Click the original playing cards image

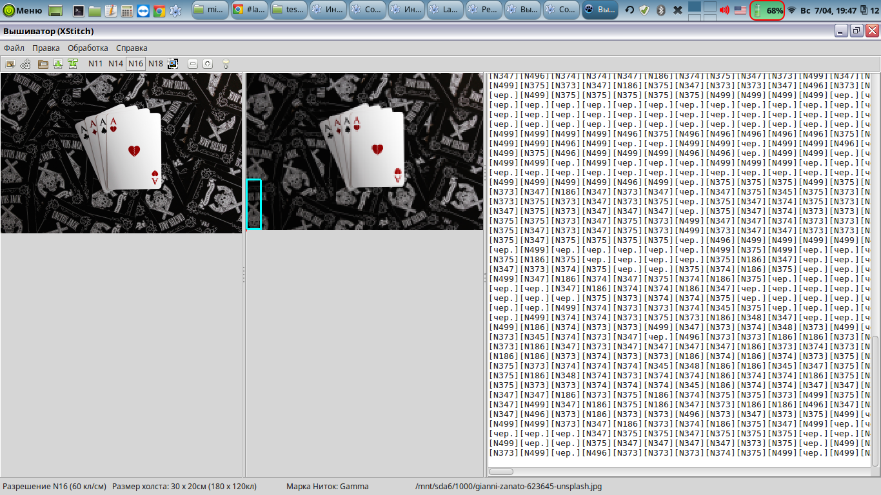click(x=121, y=153)
